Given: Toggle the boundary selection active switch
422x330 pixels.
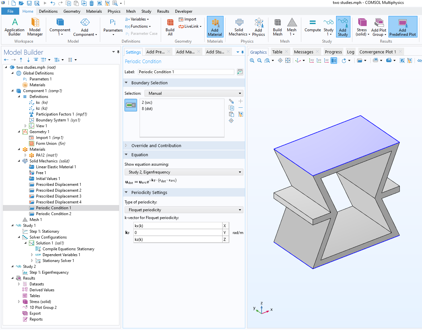Looking at the screenshot, I should pyautogui.click(x=131, y=105).
